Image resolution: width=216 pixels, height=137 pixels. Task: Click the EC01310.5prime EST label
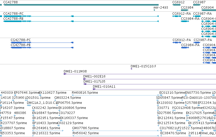click(x=172, y=93)
